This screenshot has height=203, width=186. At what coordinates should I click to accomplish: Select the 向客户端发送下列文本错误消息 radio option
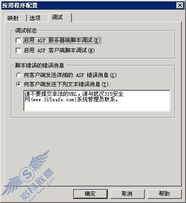point(19,84)
